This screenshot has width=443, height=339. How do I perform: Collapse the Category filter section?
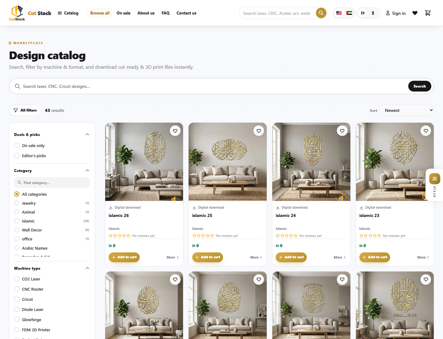point(87,170)
